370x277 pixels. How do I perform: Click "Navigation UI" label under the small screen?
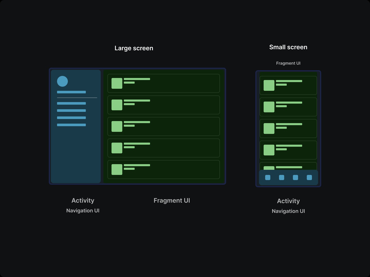[288, 211]
